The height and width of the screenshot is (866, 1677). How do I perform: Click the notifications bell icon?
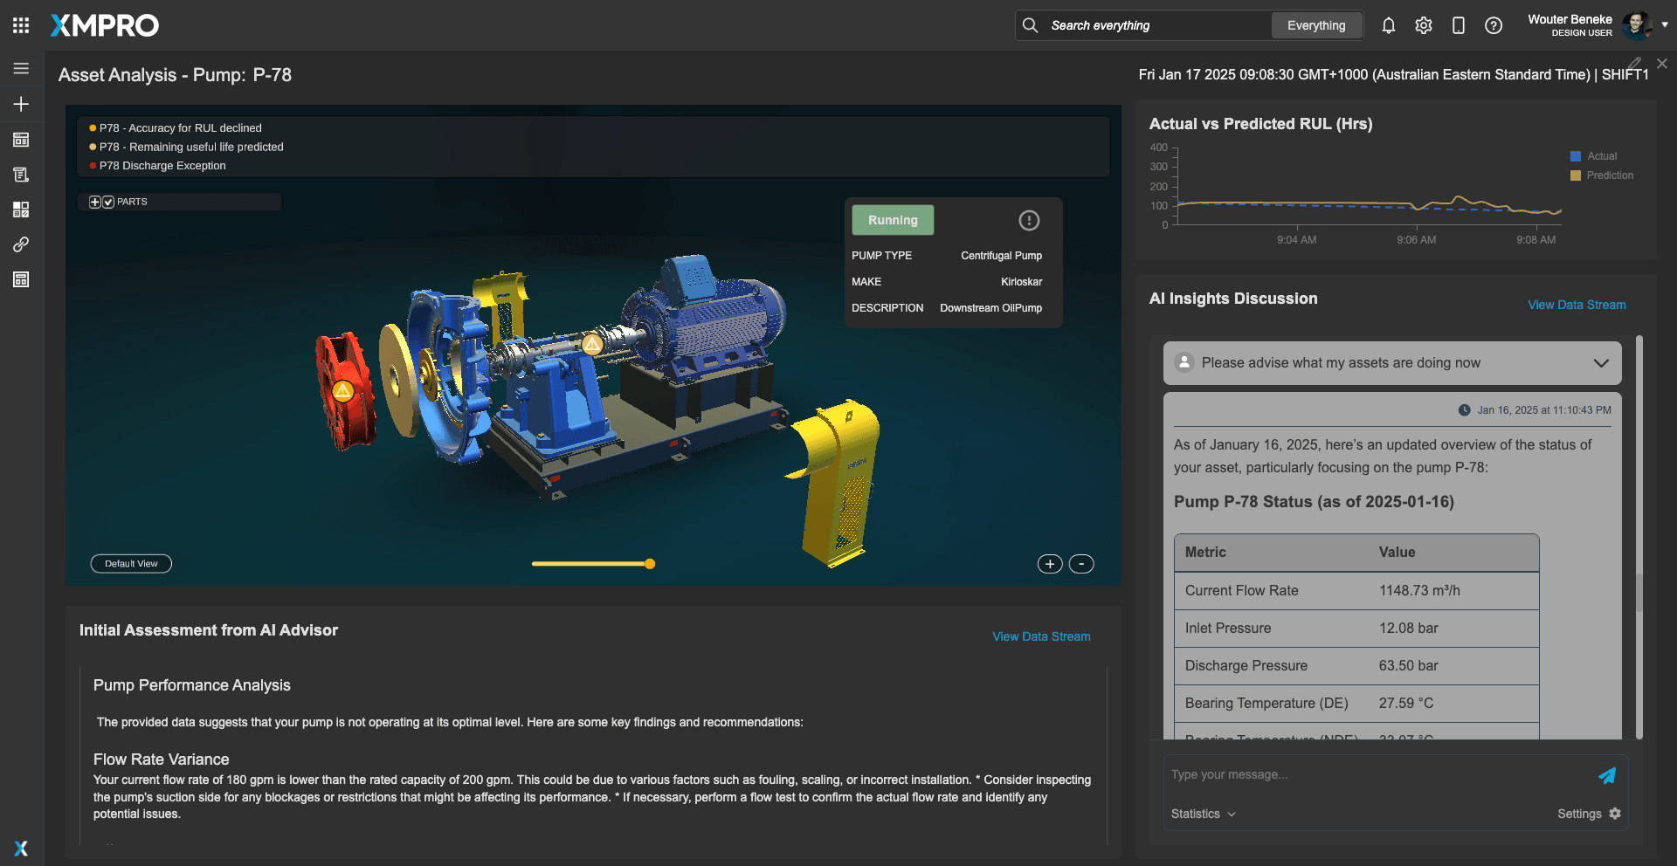[1388, 25]
